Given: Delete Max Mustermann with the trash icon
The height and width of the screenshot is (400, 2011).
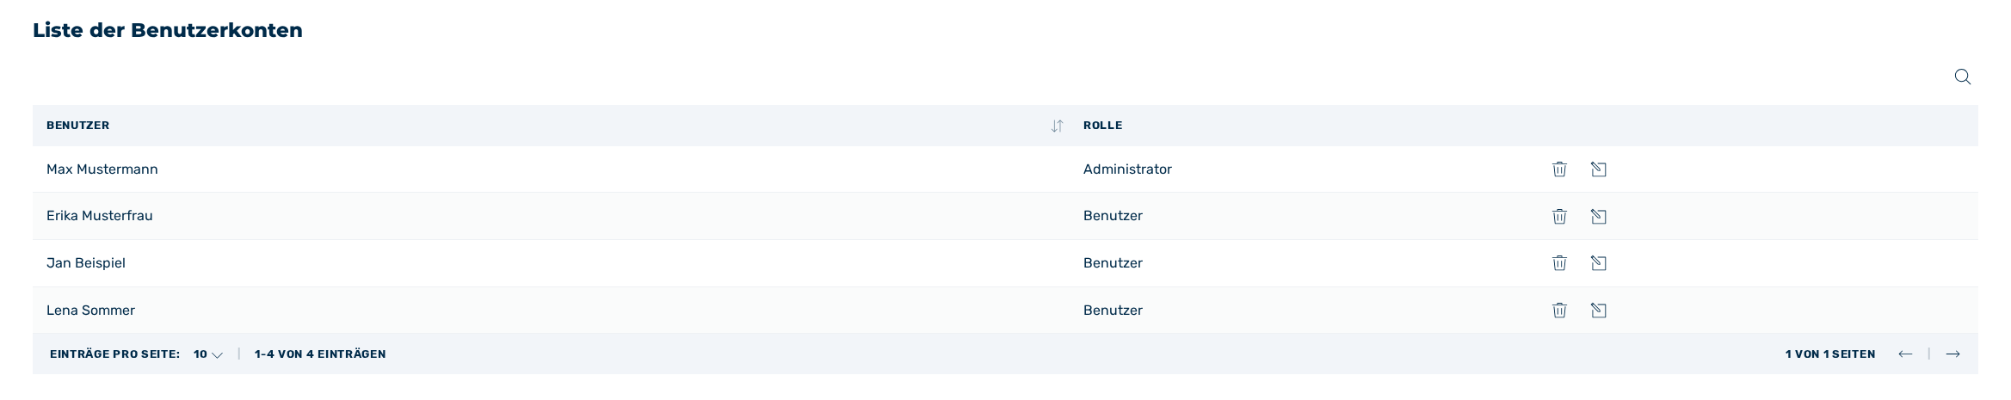Looking at the screenshot, I should 1559,169.
